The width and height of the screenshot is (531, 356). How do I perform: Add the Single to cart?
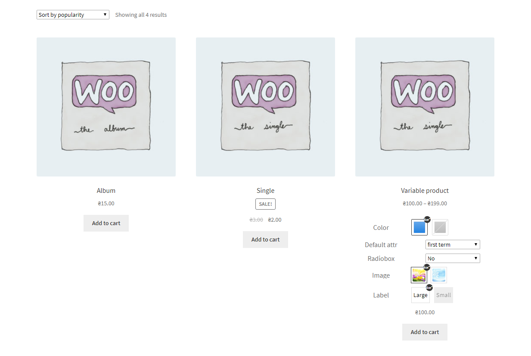pyautogui.click(x=265, y=239)
